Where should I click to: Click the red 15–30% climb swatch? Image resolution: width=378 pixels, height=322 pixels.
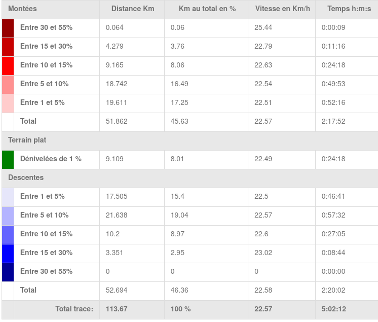tap(8, 47)
